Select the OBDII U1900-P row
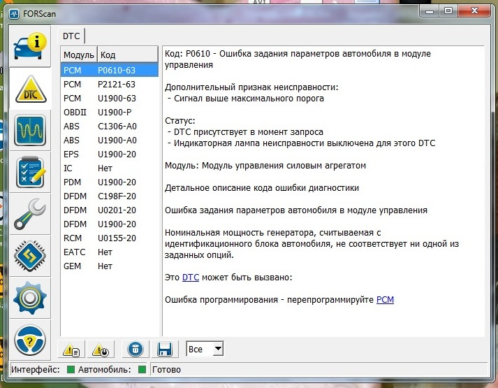Viewport: 498px width, 388px height. tap(109, 112)
